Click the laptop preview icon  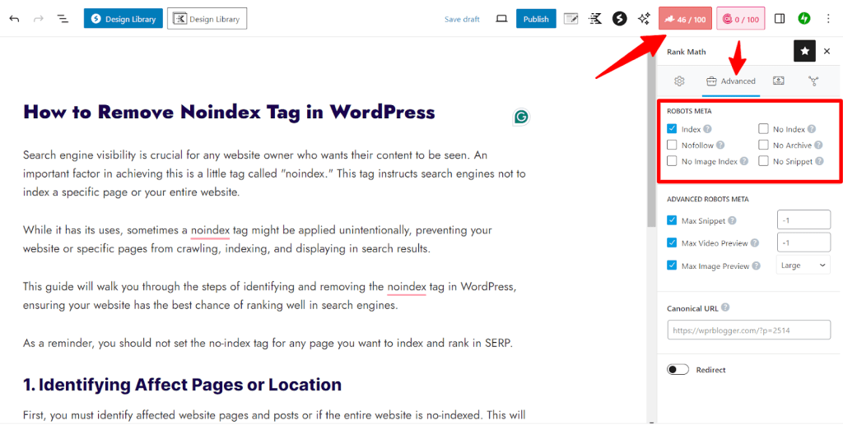click(501, 19)
